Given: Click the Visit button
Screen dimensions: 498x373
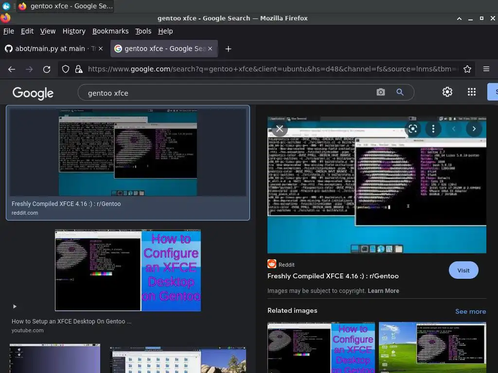Looking at the screenshot, I should coord(463,271).
